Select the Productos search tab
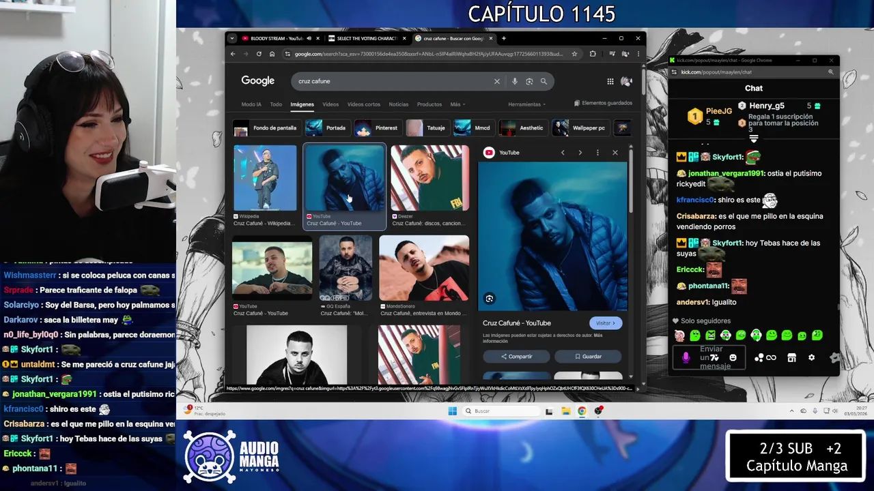Image resolution: width=874 pixels, height=491 pixels. pos(429,104)
